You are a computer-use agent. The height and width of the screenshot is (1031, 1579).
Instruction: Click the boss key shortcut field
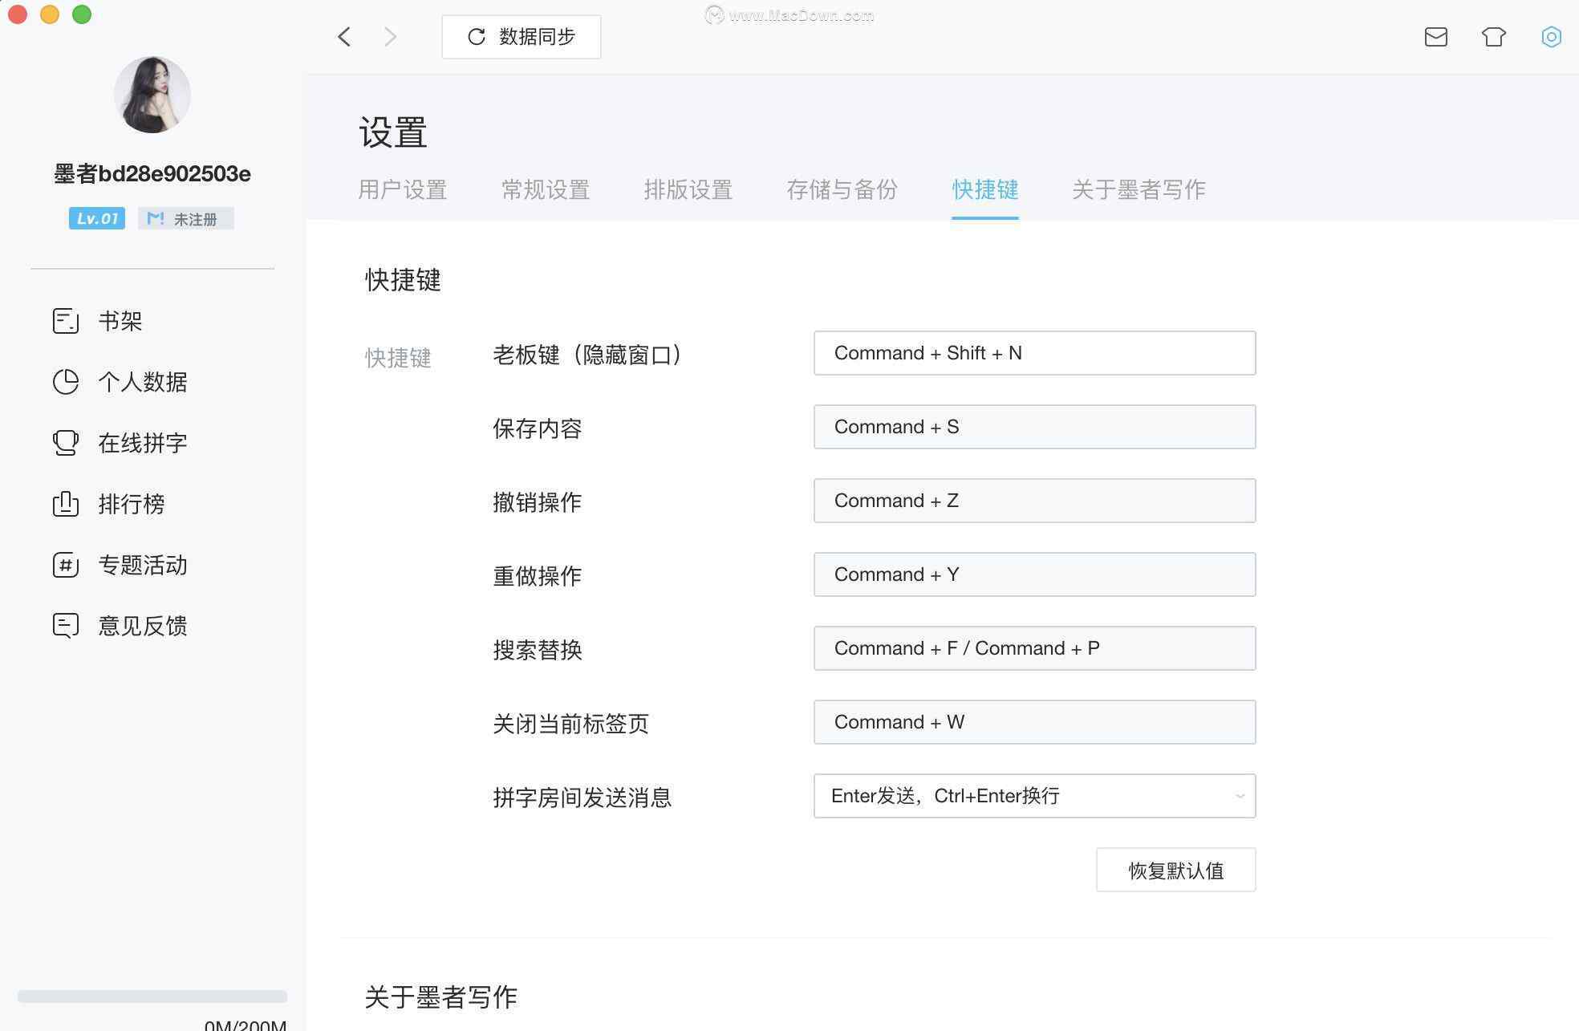tap(1034, 353)
